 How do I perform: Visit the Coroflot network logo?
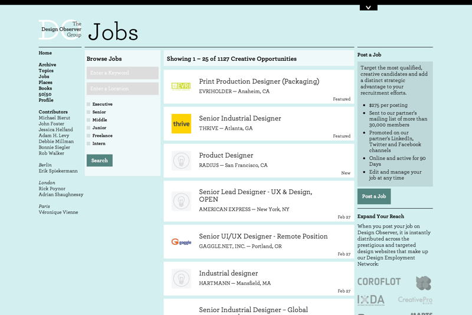379,281
